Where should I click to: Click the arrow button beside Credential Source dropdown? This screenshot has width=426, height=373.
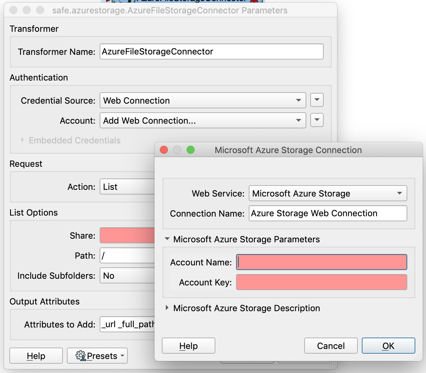(316, 100)
